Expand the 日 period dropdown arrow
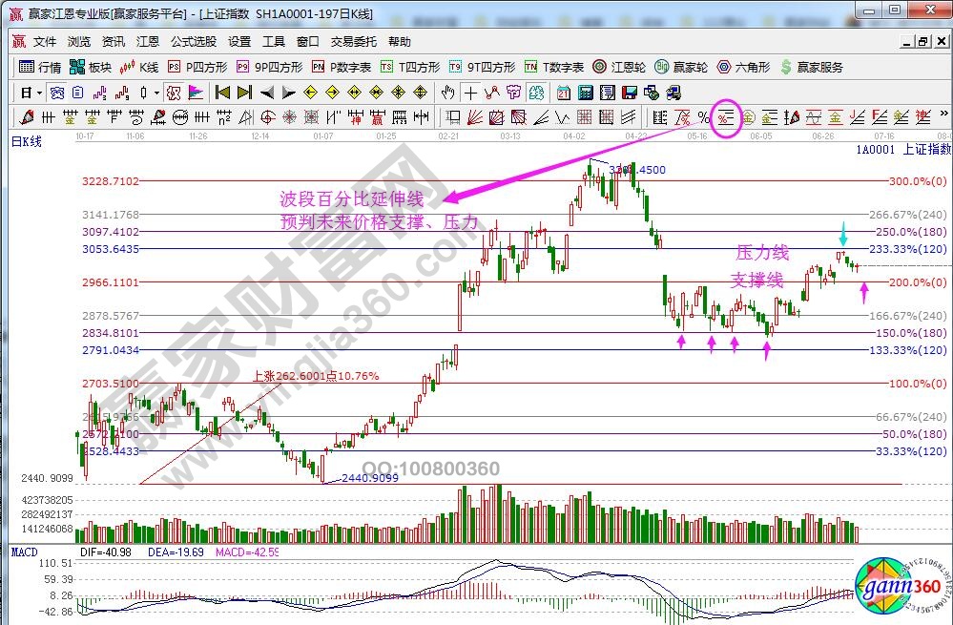Screen dimensions: 953x625 tap(39, 93)
